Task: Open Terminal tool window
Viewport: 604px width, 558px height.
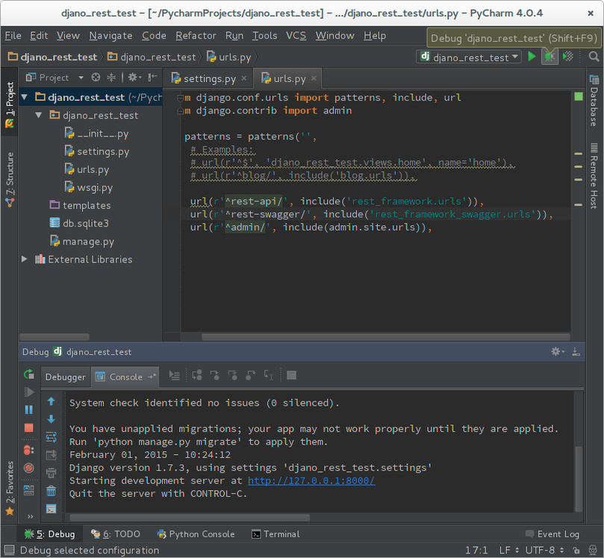Action: click(275, 534)
